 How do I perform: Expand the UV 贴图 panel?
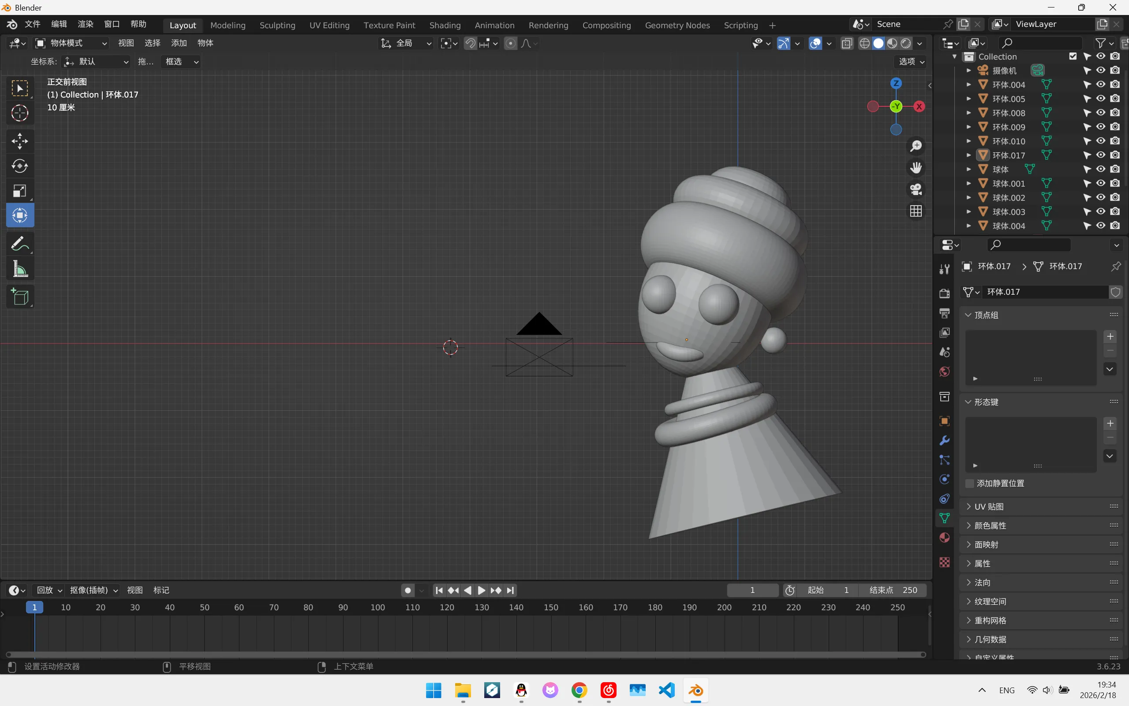989,507
